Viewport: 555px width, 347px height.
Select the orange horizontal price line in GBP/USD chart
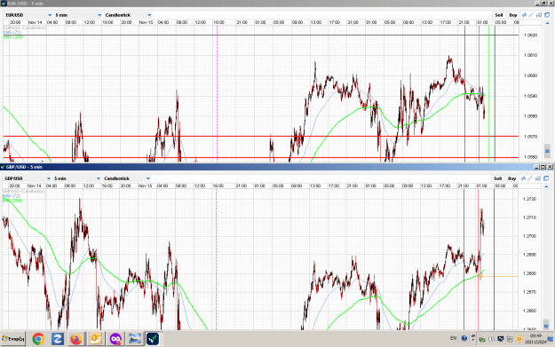pos(500,276)
